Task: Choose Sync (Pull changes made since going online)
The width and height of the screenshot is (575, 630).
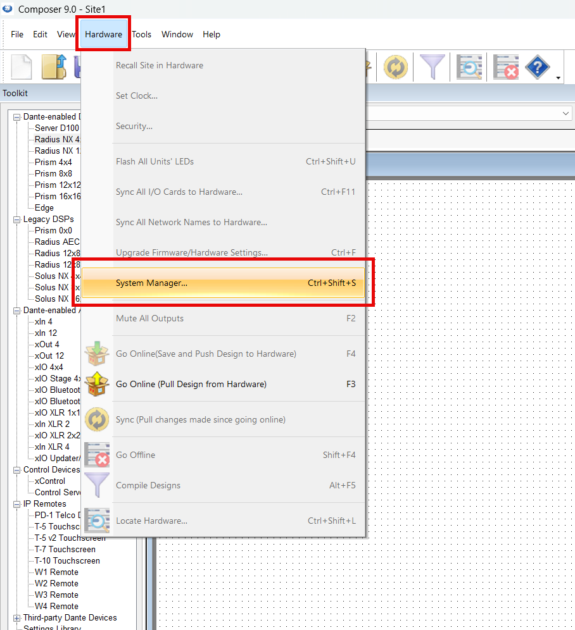Action: (224, 419)
